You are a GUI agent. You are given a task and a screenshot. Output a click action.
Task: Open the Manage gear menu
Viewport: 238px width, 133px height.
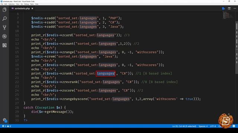click(x=4, y=120)
